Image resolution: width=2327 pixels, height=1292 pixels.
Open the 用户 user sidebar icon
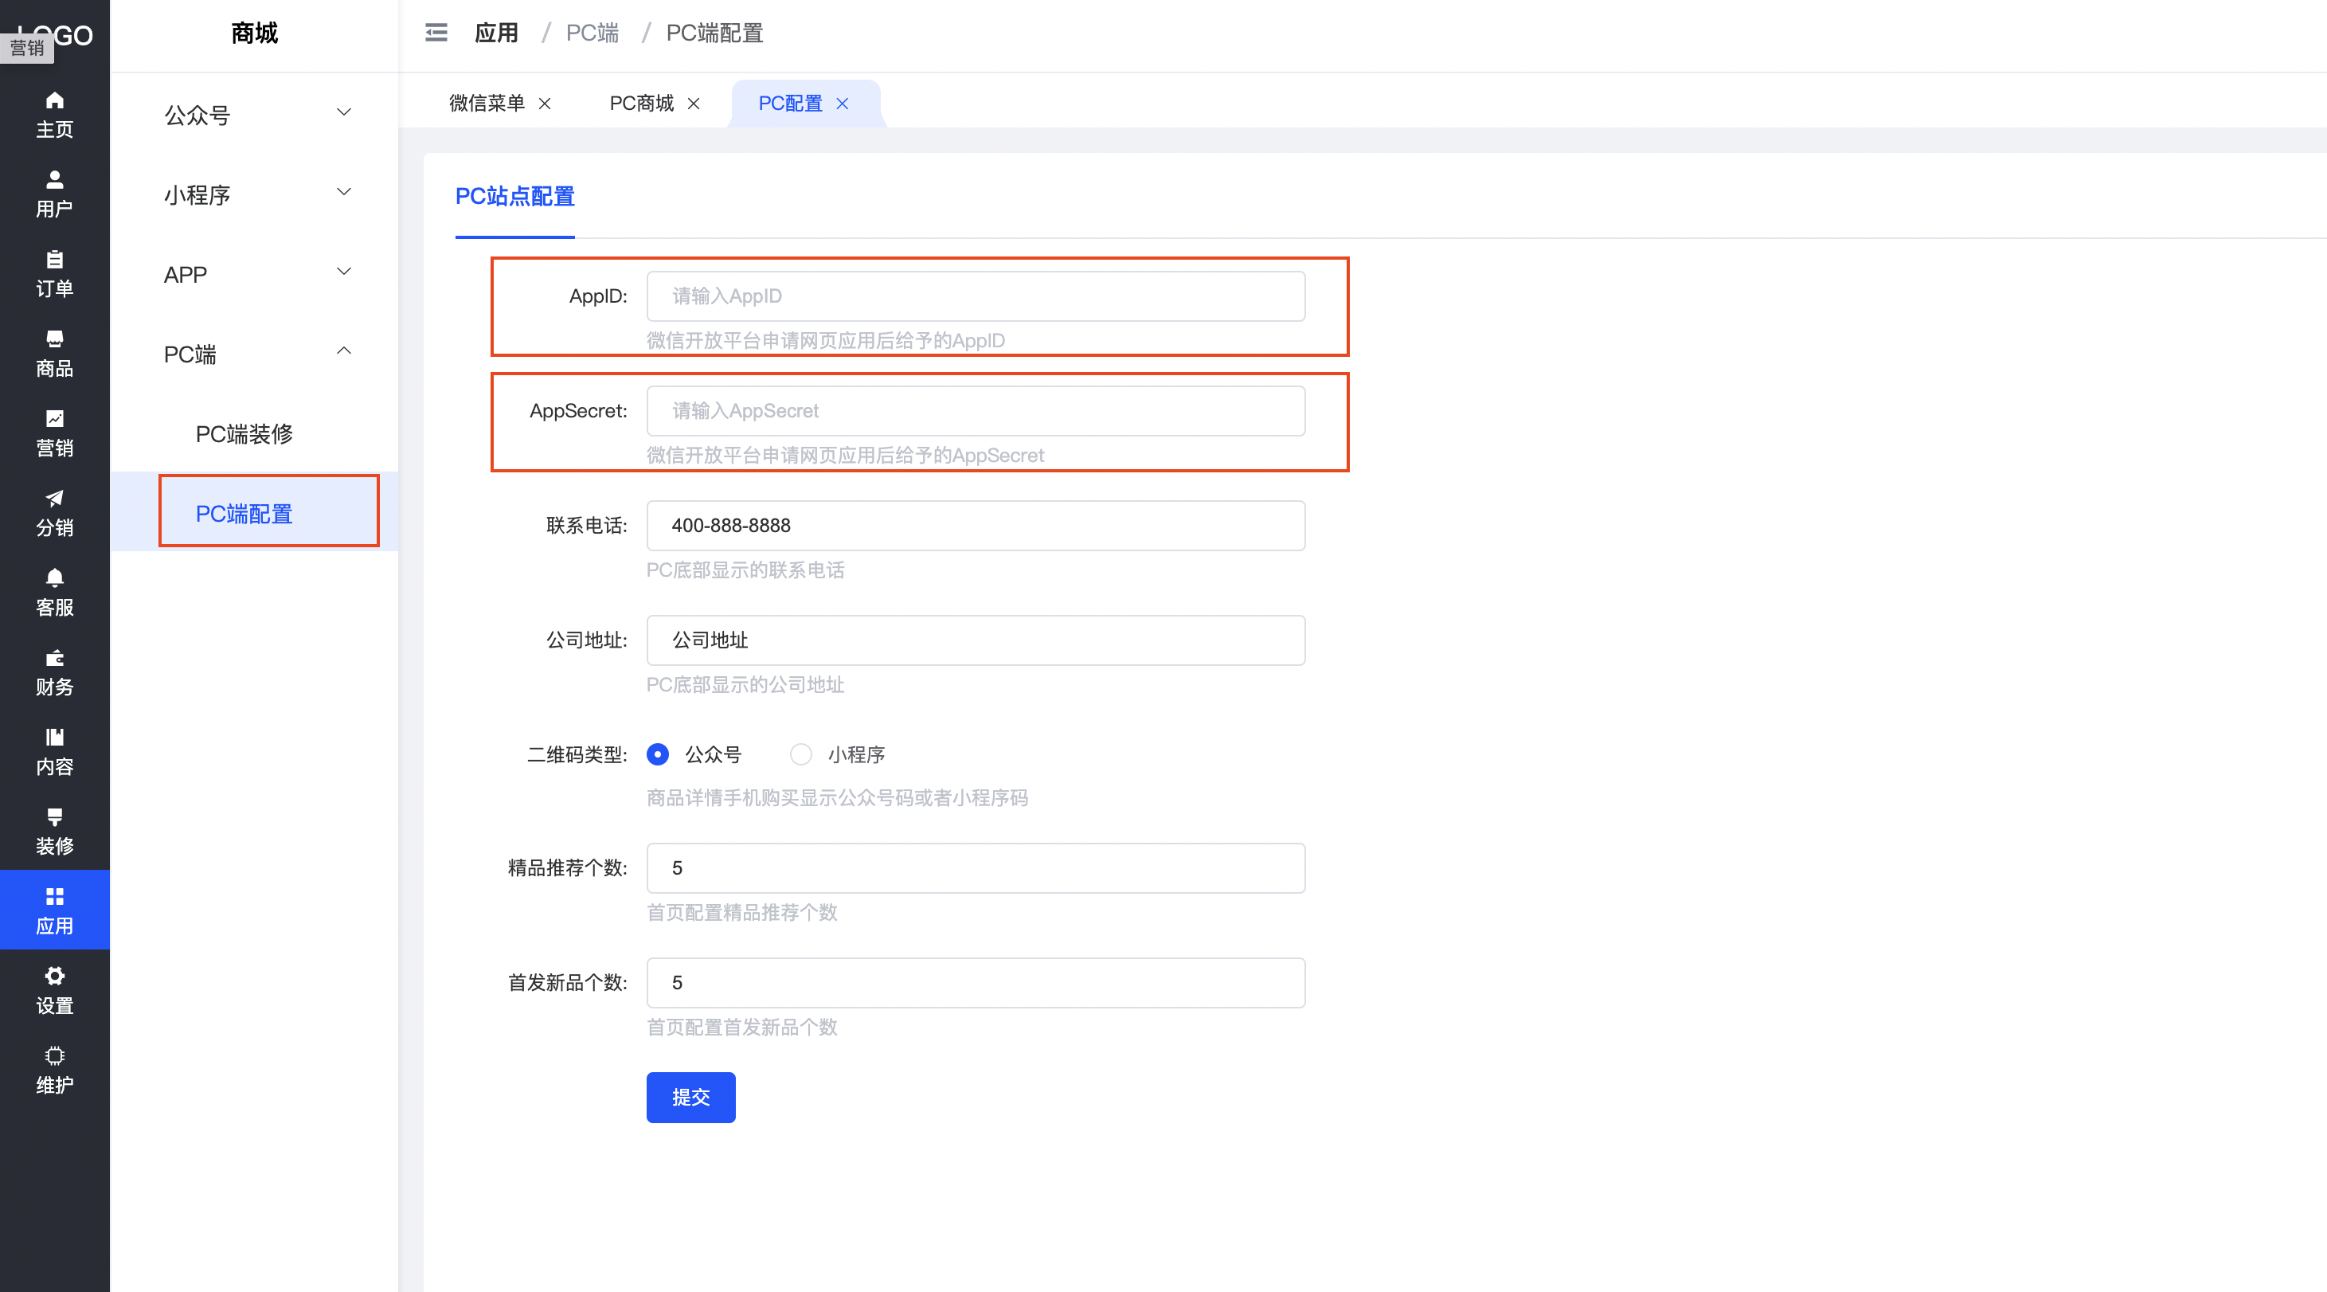pyautogui.click(x=54, y=180)
